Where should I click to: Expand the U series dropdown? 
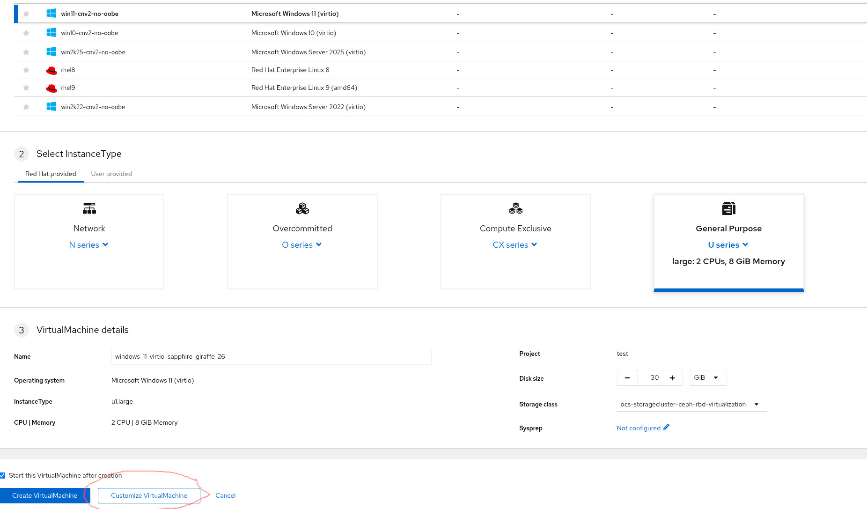click(728, 245)
